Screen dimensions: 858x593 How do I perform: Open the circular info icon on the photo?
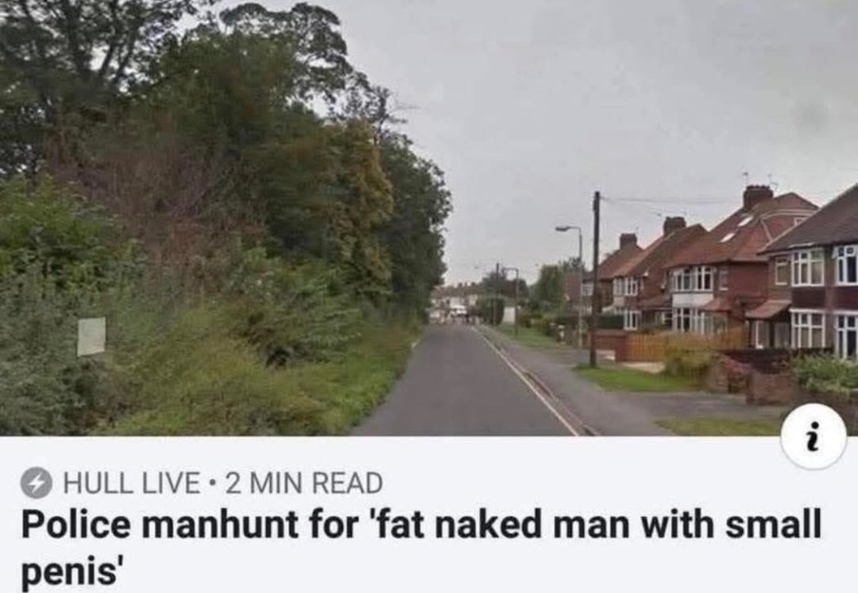click(814, 436)
